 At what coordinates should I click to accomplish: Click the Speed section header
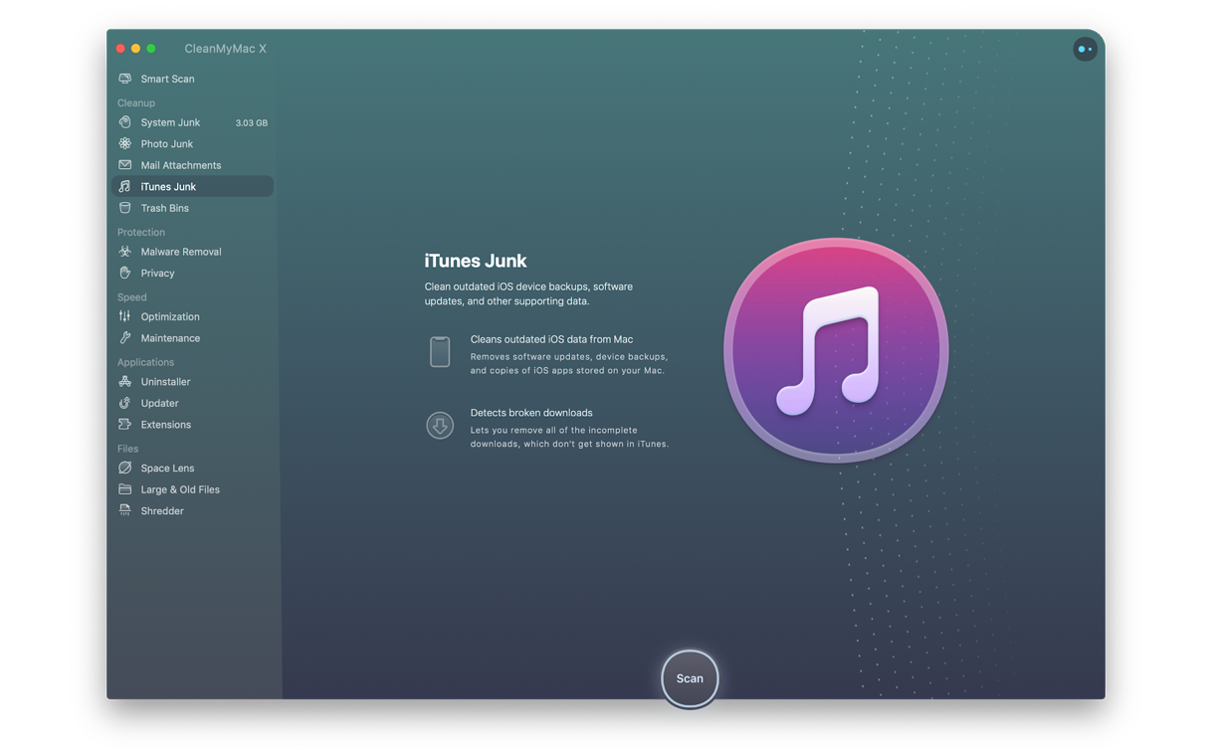tap(131, 297)
